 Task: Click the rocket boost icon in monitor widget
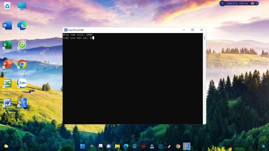point(222,3)
